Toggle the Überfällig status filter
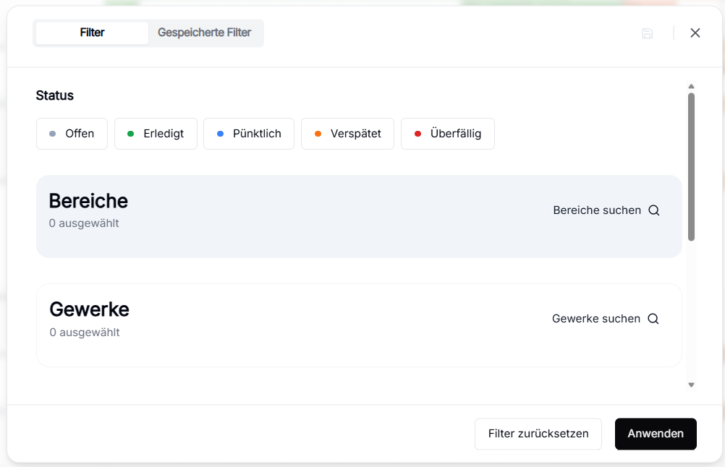This screenshot has width=725, height=467. tap(447, 134)
